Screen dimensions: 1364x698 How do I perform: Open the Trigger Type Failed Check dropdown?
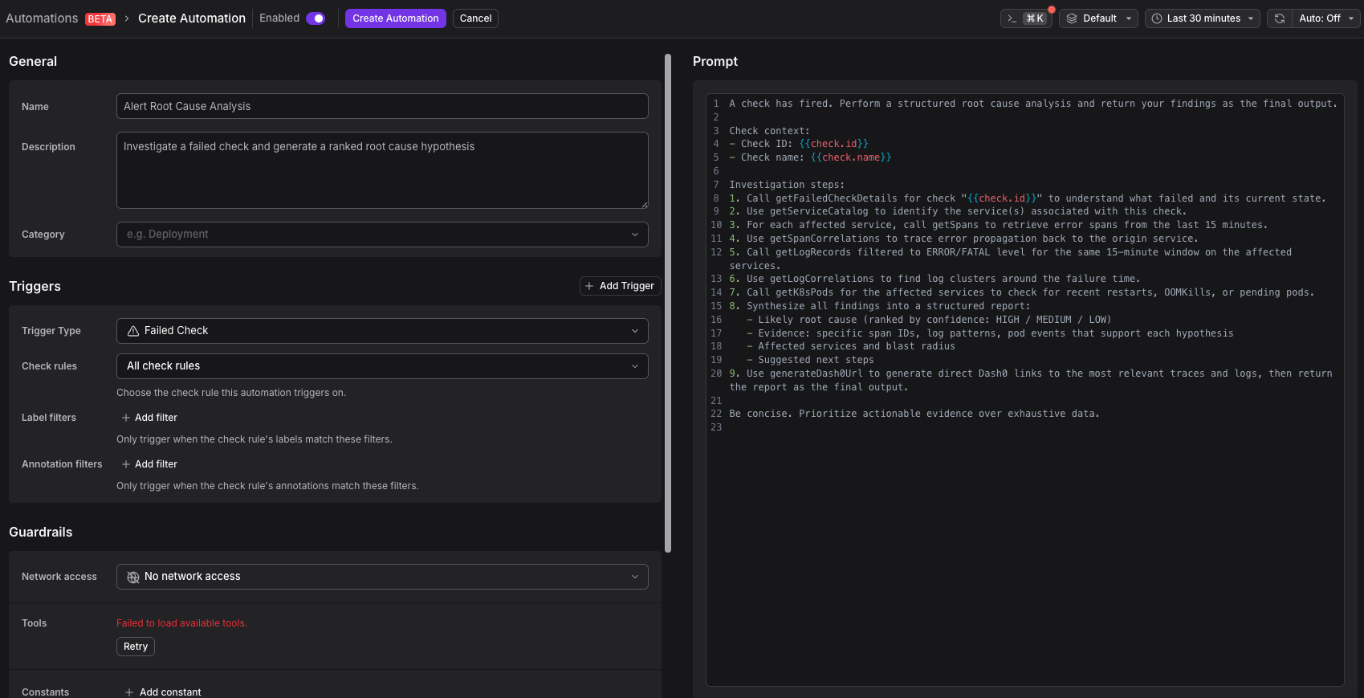(382, 331)
